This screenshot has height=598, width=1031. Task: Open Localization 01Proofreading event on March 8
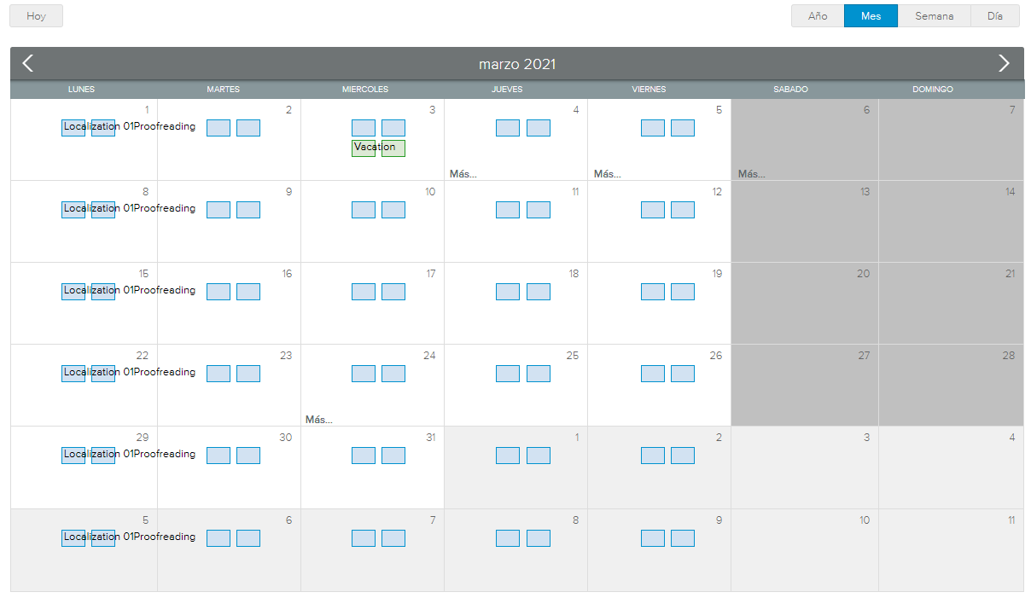(129, 209)
